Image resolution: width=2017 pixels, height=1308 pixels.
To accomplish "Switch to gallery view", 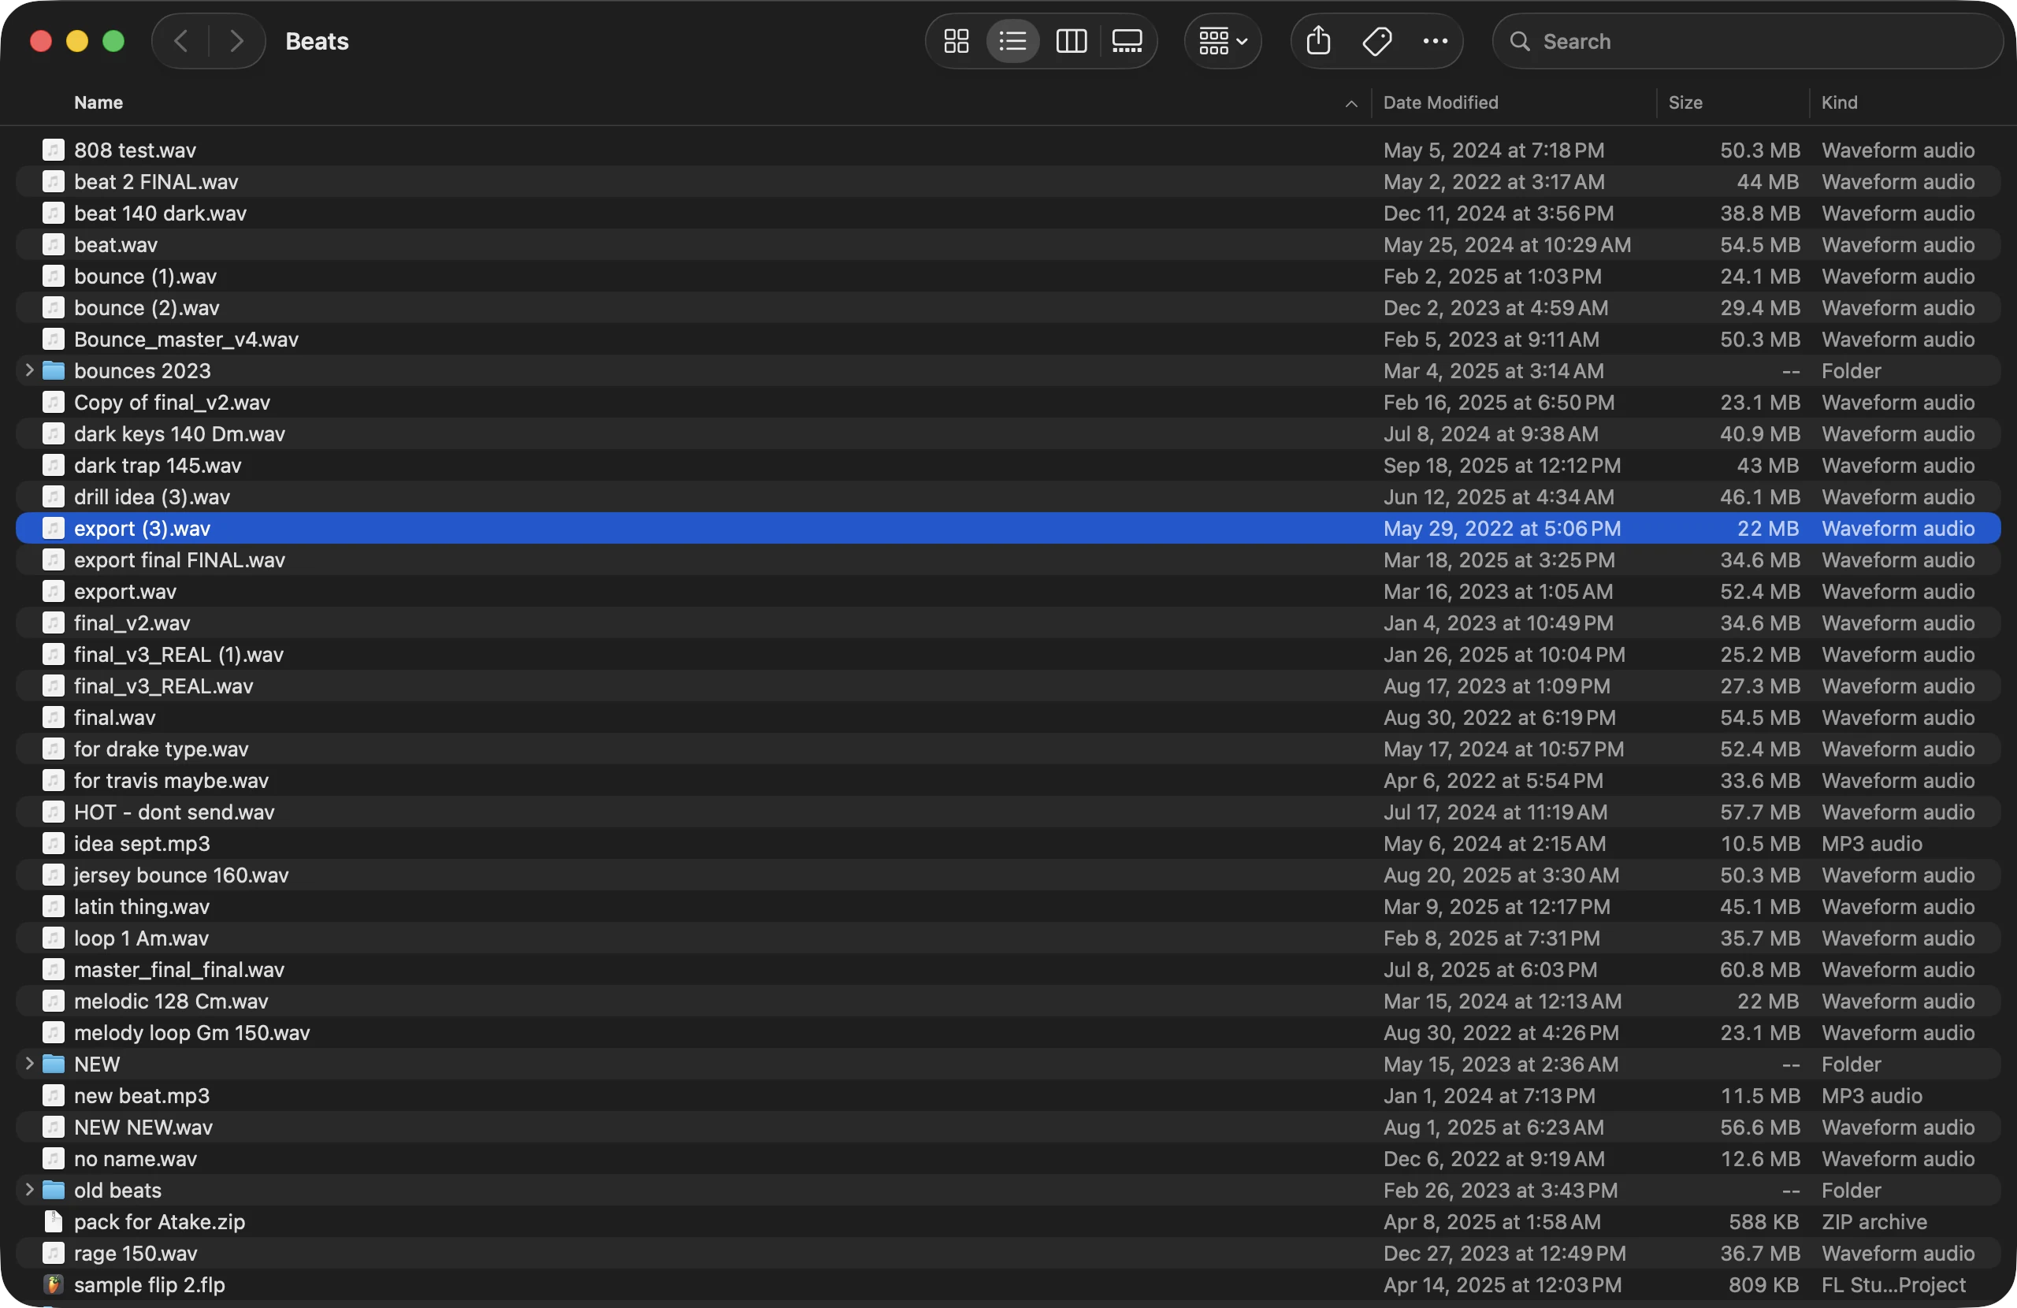I will pyautogui.click(x=1127, y=41).
